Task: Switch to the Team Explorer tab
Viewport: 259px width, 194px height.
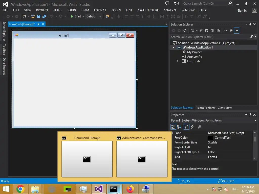Action: [x=206, y=108]
